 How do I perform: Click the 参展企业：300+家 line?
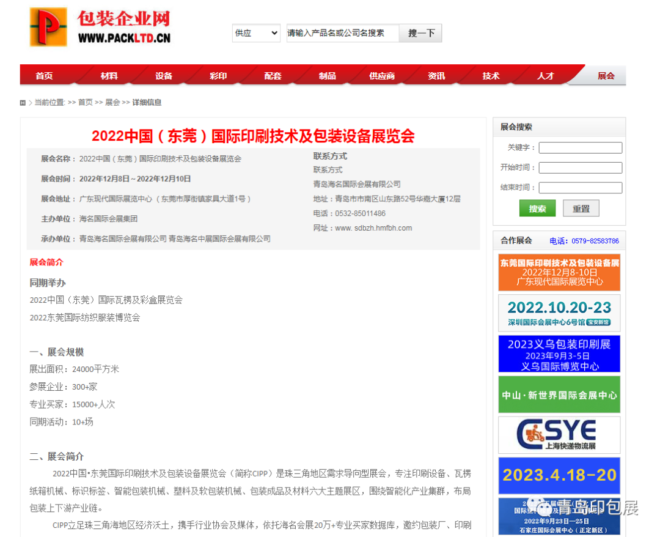click(63, 387)
